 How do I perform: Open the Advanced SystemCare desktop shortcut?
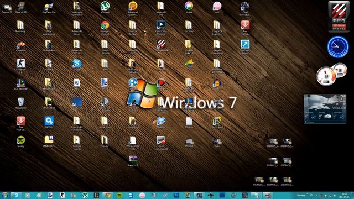133,8
